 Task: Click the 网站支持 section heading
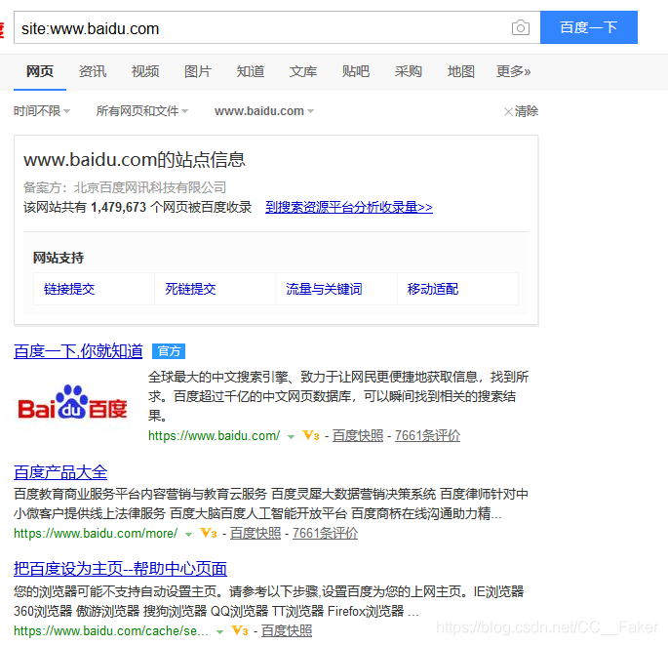tap(59, 258)
